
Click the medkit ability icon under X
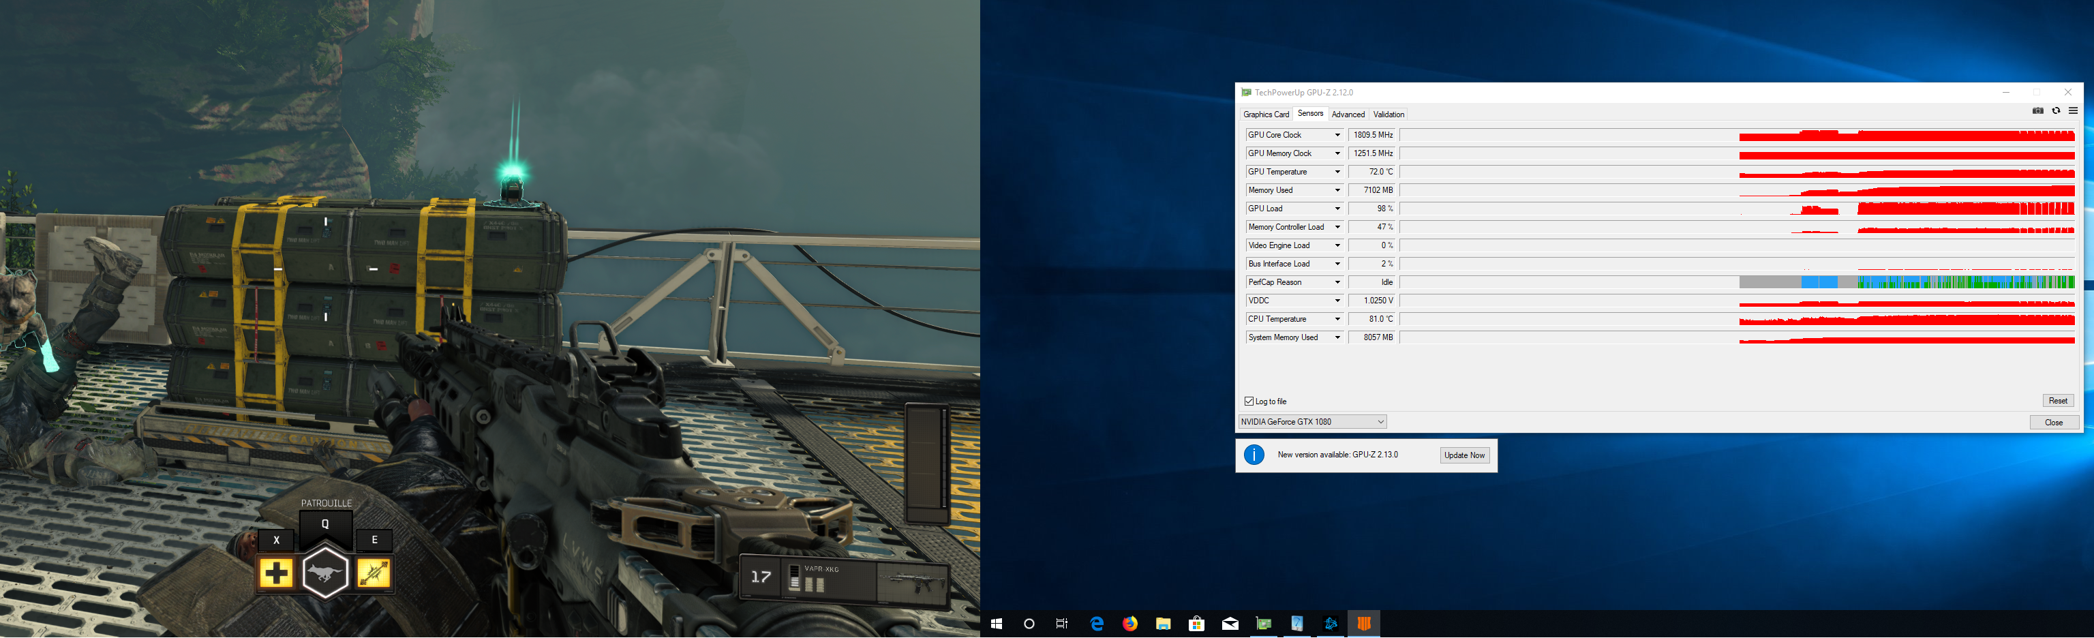tap(276, 573)
